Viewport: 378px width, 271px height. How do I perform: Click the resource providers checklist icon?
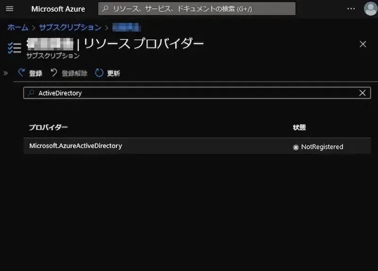tap(15, 48)
